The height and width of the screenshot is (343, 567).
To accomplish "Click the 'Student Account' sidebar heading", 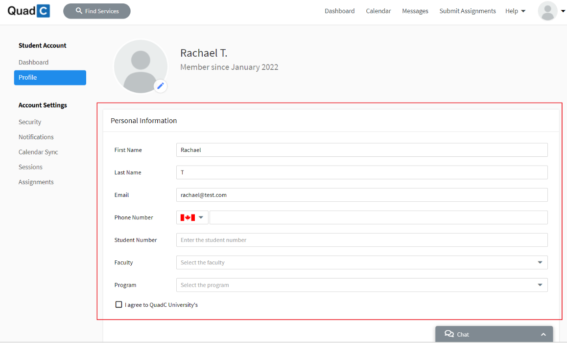I will click(42, 45).
